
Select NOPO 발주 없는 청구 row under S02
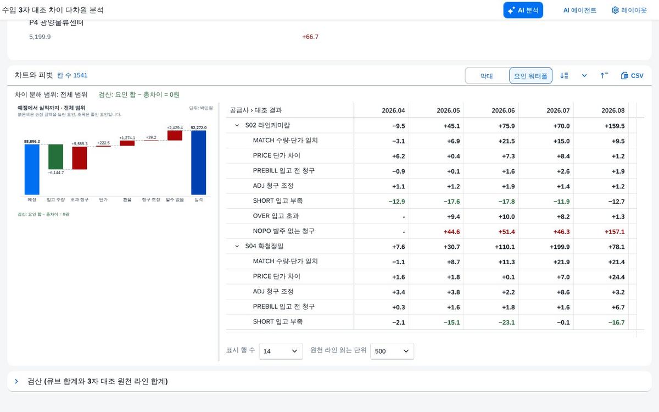pyautogui.click(x=432, y=231)
